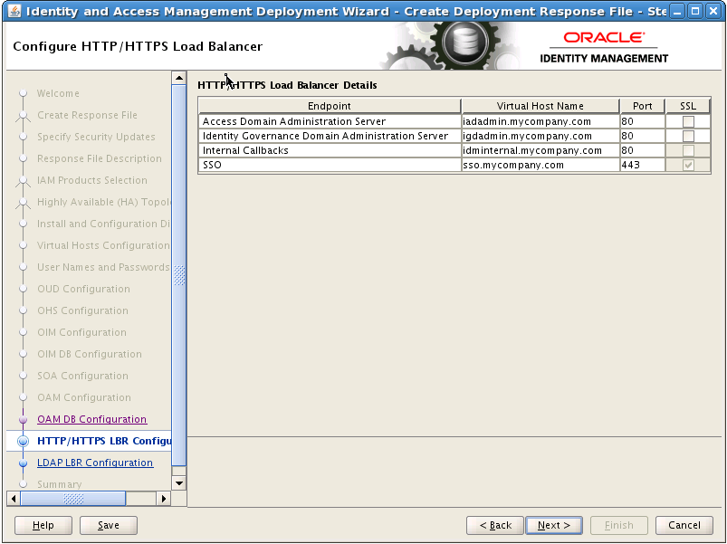
Task: Click the OAM Configuration step label
Action: pyautogui.click(x=84, y=397)
